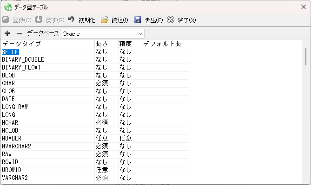The width and height of the screenshot is (311, 185).
Task: Select the UROWID data type
Action: 47,170
